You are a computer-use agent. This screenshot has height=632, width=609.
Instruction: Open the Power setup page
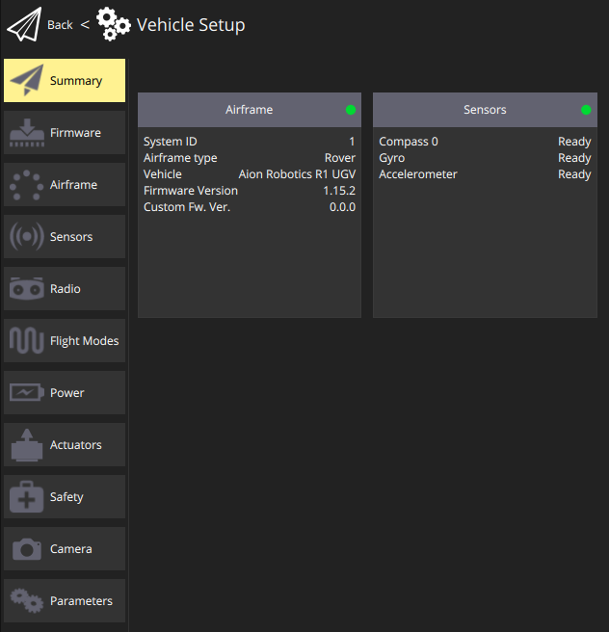[65, 392]
